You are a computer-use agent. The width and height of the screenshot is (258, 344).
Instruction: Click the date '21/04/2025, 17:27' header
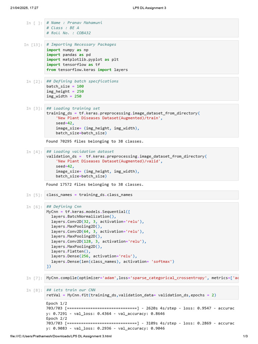coord(24,8)
